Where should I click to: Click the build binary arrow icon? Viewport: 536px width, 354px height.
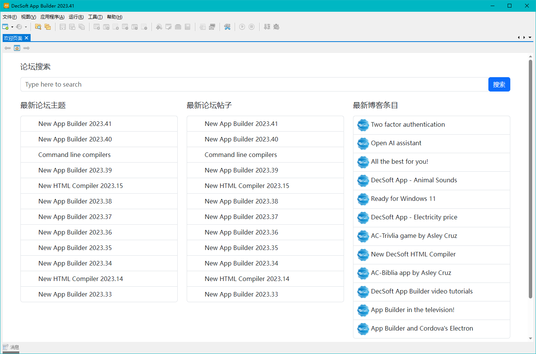pos(267,27)
